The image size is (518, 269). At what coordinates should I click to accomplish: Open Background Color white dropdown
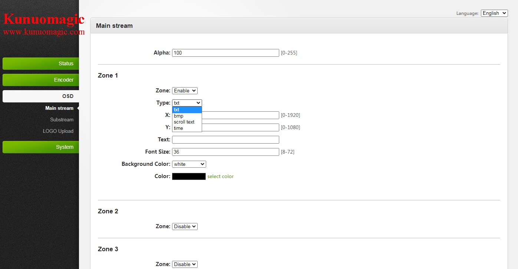(189, 164)
